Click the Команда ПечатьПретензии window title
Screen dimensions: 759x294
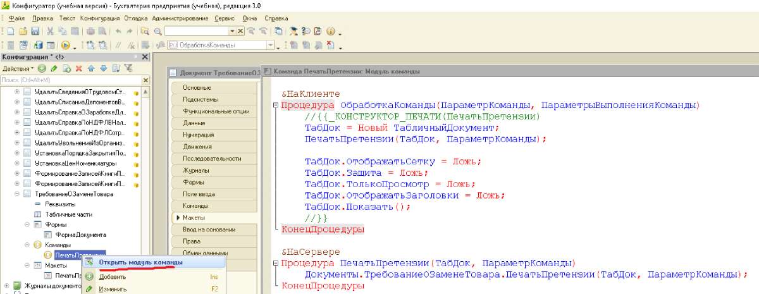click(x=347, y=72)
